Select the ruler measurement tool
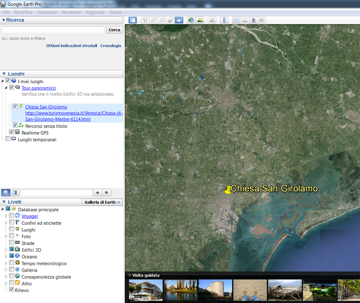This screenshot has width=360, height=303. tap(224, 20)
